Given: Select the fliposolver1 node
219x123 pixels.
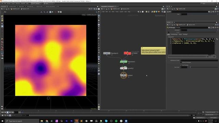Looking at the screenshot, I should pos(124,61).
